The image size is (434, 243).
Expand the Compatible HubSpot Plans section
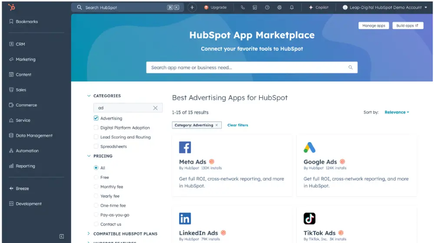point(89,233)
